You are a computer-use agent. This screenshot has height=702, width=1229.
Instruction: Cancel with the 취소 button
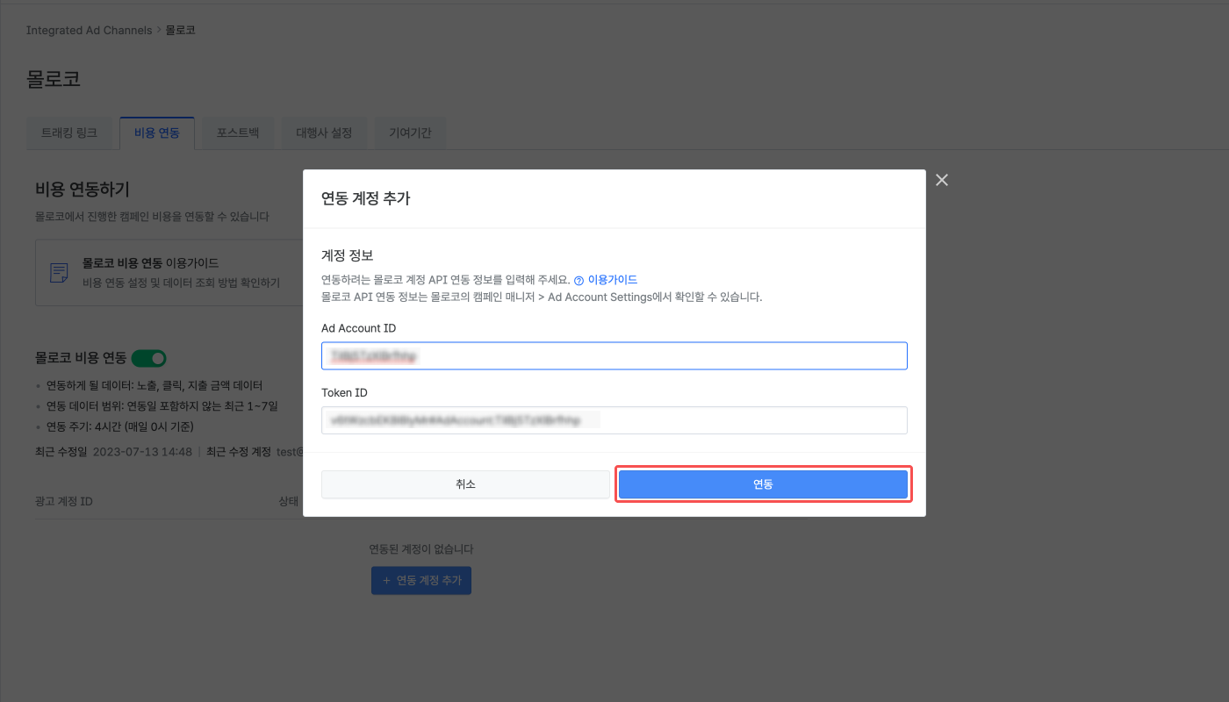465,484
